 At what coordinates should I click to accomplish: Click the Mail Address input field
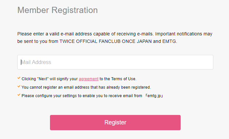coord(115,62)
